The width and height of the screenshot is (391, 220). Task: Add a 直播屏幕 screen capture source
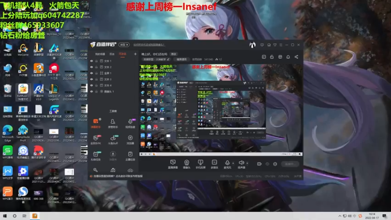tap(173, 164)
